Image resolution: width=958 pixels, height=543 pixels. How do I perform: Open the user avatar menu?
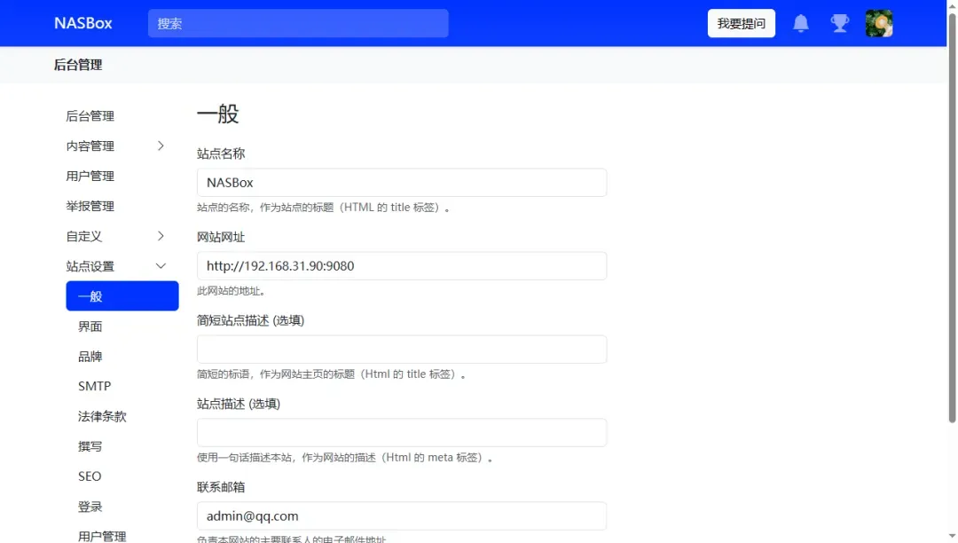point(878,23)
